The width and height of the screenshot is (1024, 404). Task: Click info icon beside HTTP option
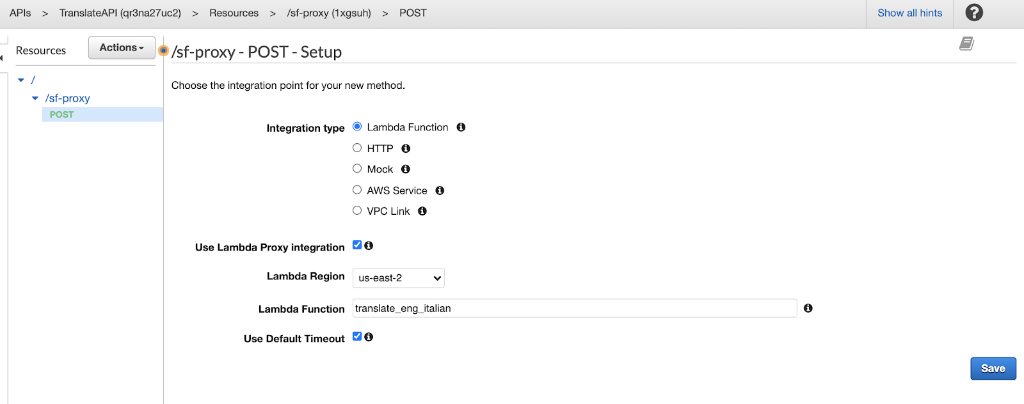point(406,148)
